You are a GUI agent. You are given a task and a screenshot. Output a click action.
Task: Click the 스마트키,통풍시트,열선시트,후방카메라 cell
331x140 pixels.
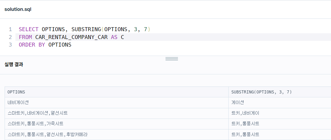pos(117,135)
